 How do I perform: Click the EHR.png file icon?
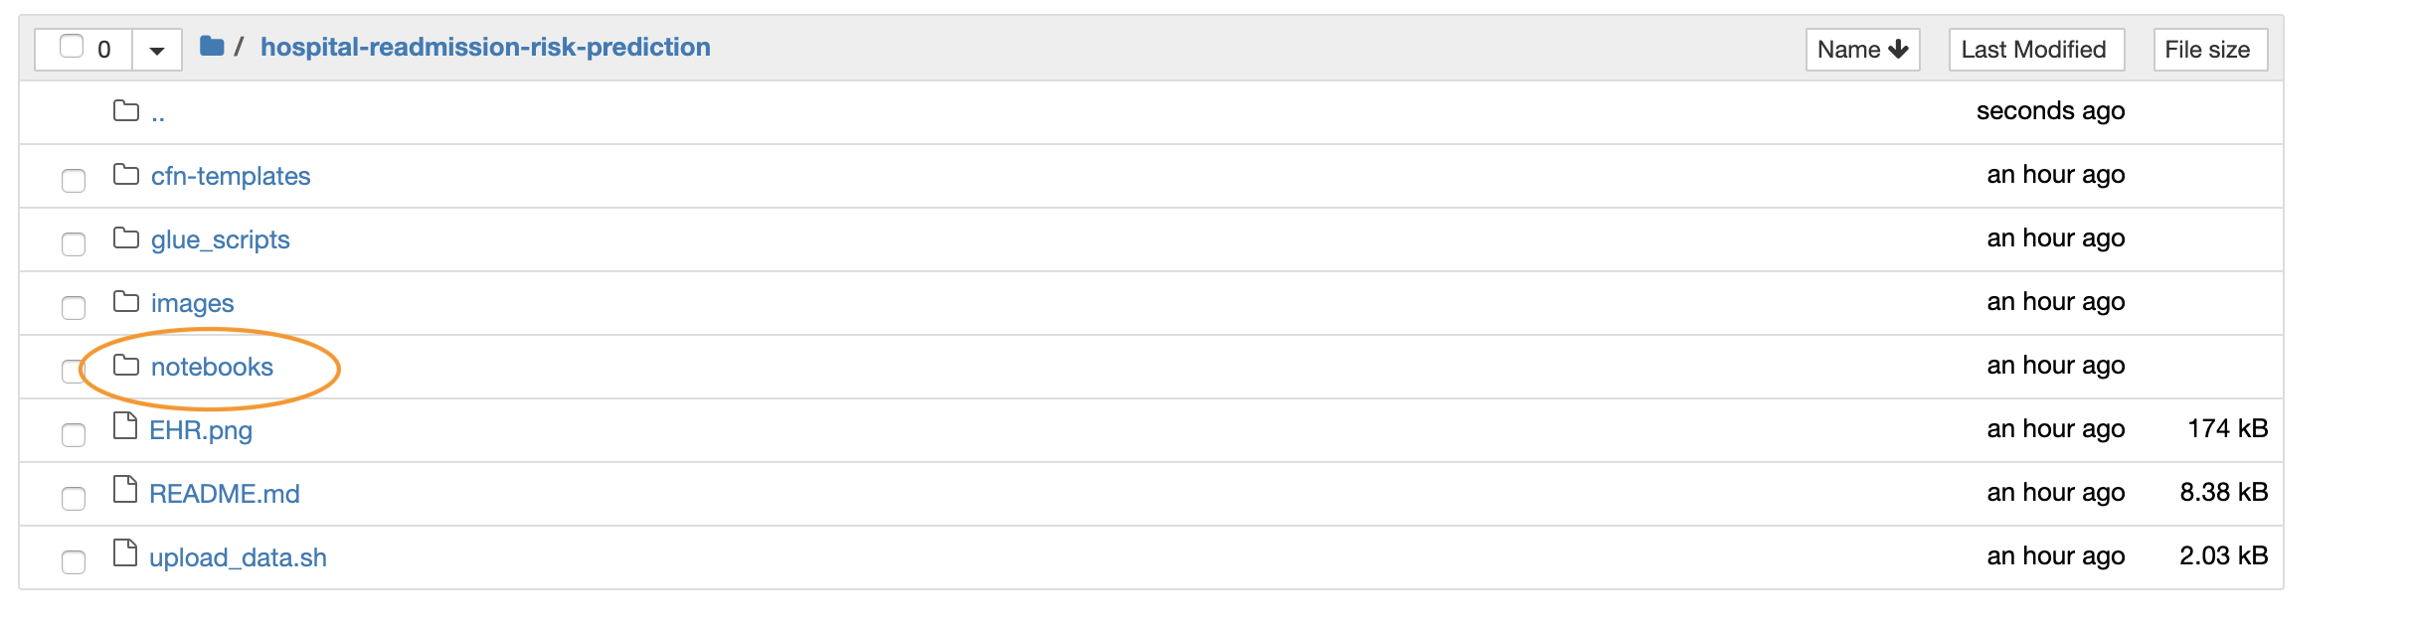tap(125, 426)
